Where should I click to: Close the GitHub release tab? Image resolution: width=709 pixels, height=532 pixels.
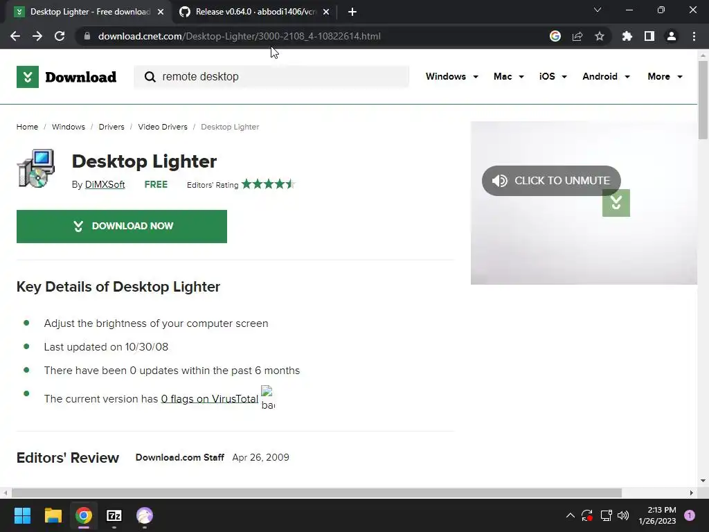pos(326,12)
